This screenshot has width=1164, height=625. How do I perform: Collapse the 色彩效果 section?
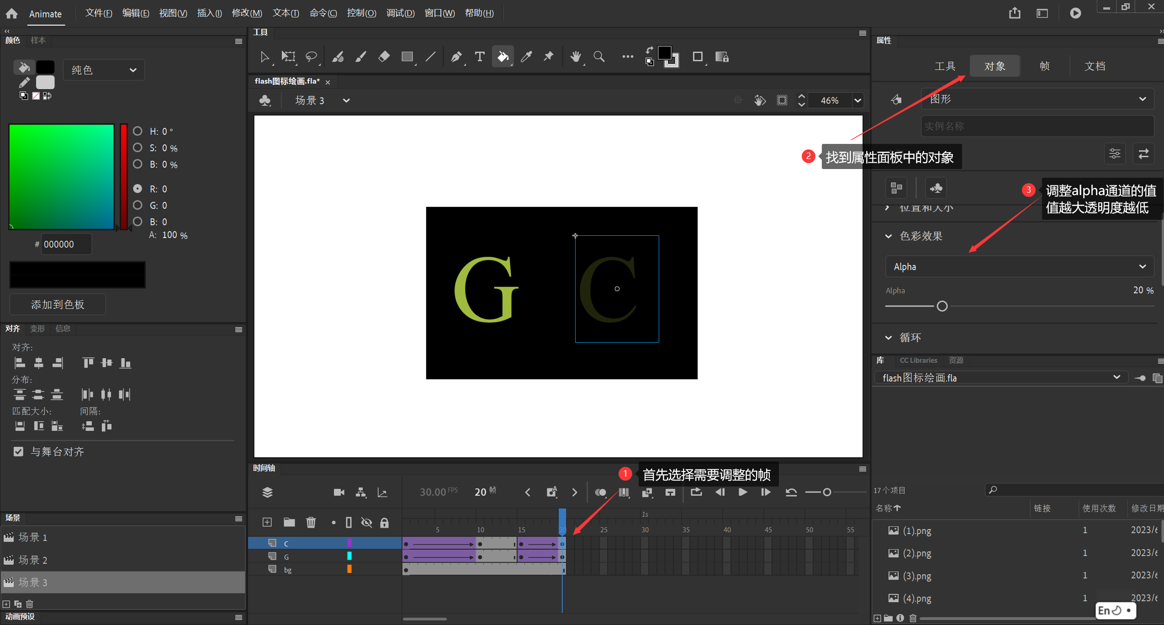889,236
